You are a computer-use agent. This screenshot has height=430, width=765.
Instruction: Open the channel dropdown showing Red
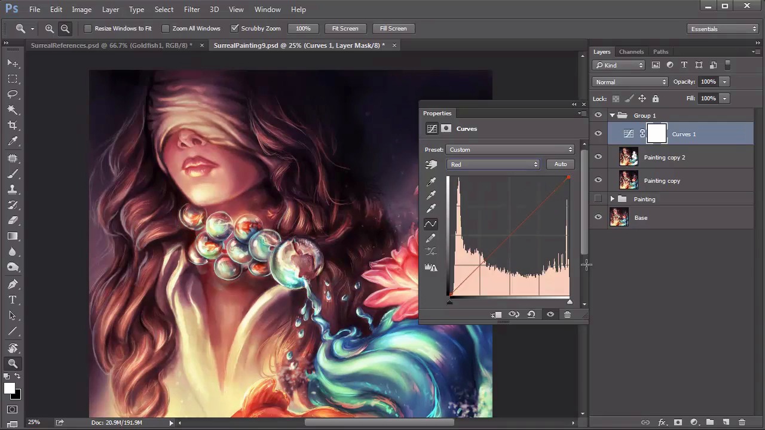(x=493, y=164)
